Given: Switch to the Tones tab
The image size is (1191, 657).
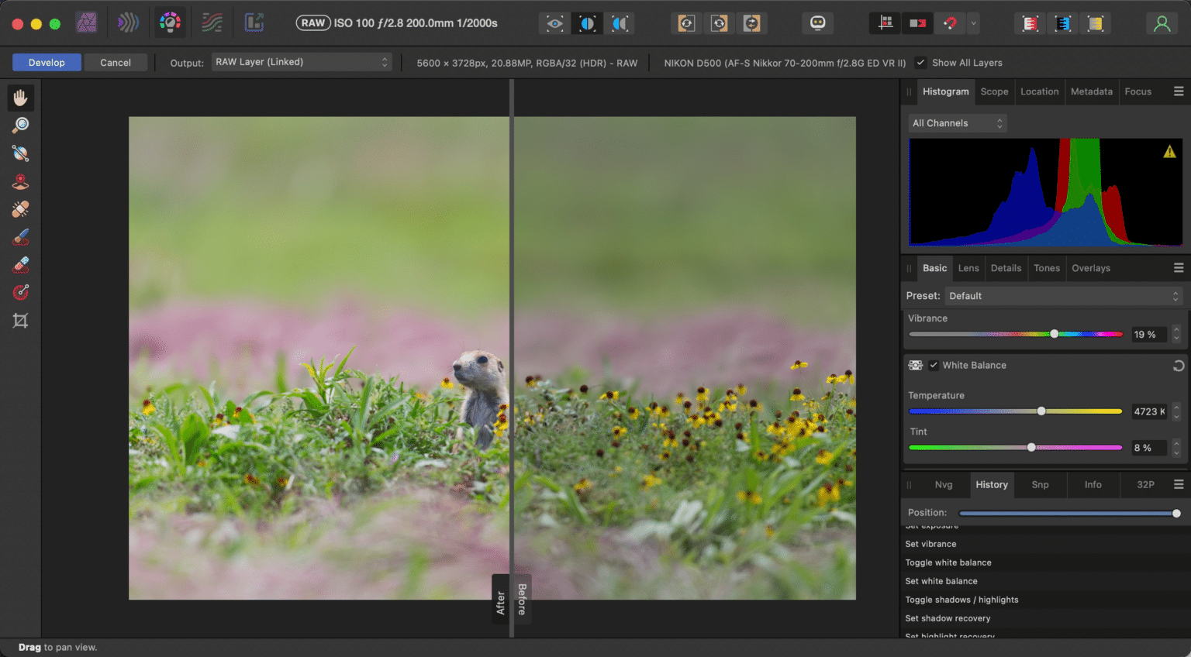Looking at the screenshot, I should pos(1047,268).
